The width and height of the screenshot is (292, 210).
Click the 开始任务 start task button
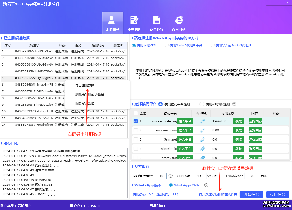coord(251,194)
